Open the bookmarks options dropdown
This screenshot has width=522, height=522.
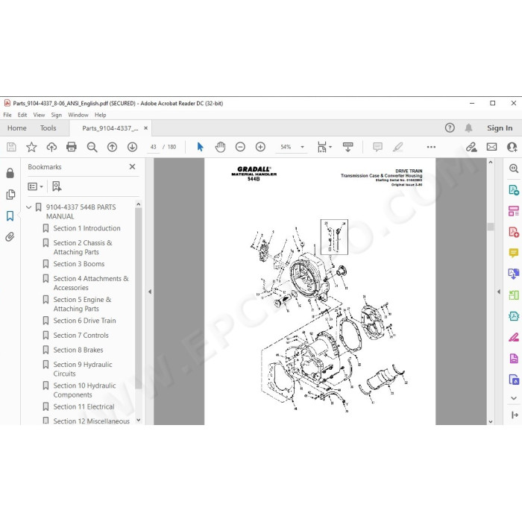point(35,186)
